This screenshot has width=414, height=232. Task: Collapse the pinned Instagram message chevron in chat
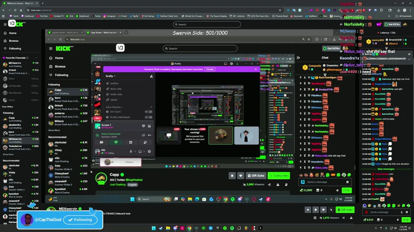(x=409, y=59)
